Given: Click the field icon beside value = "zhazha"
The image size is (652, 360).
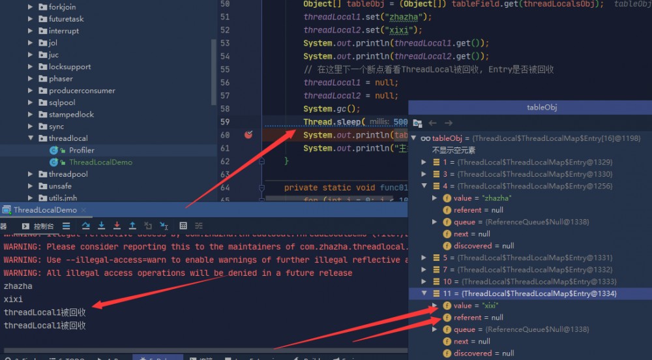Looking at the screenshot, I should [447, 198].
